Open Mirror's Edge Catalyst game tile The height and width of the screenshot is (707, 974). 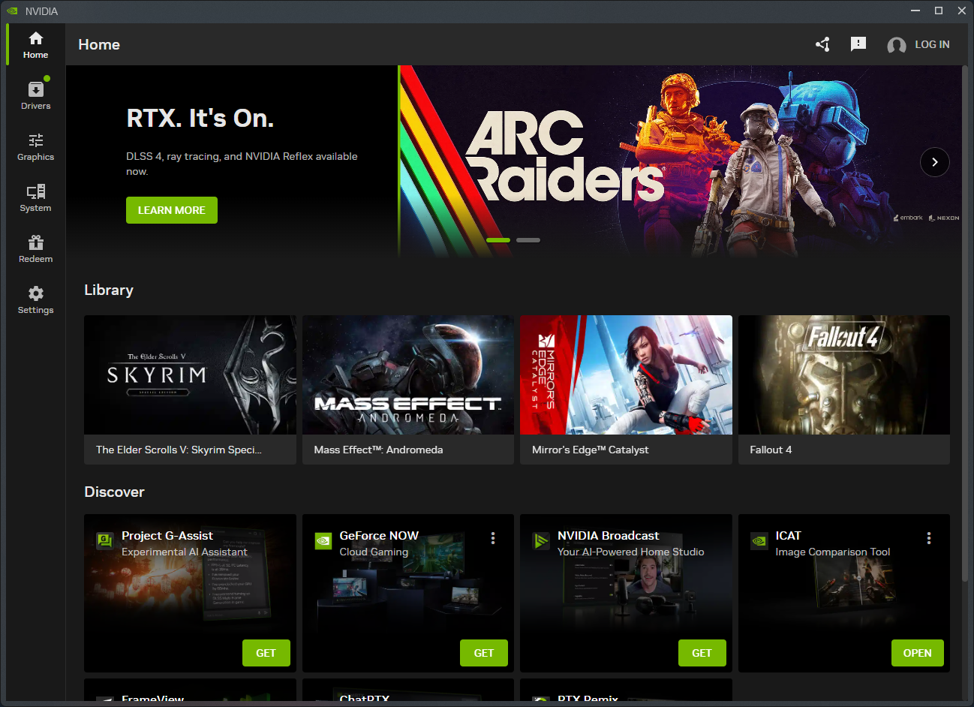point(626,390)
